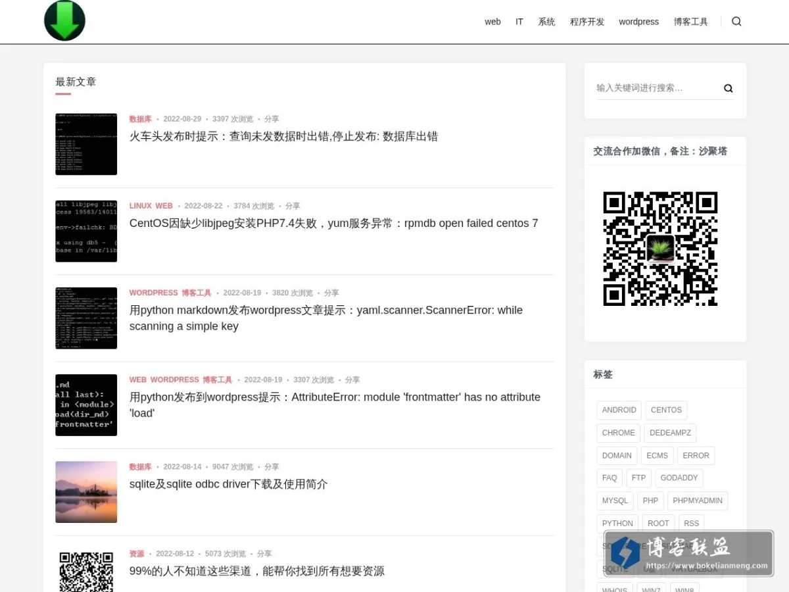789x592 pixels.
Task: Select the DOMAIN tag
Action: (x=617, y=455)
